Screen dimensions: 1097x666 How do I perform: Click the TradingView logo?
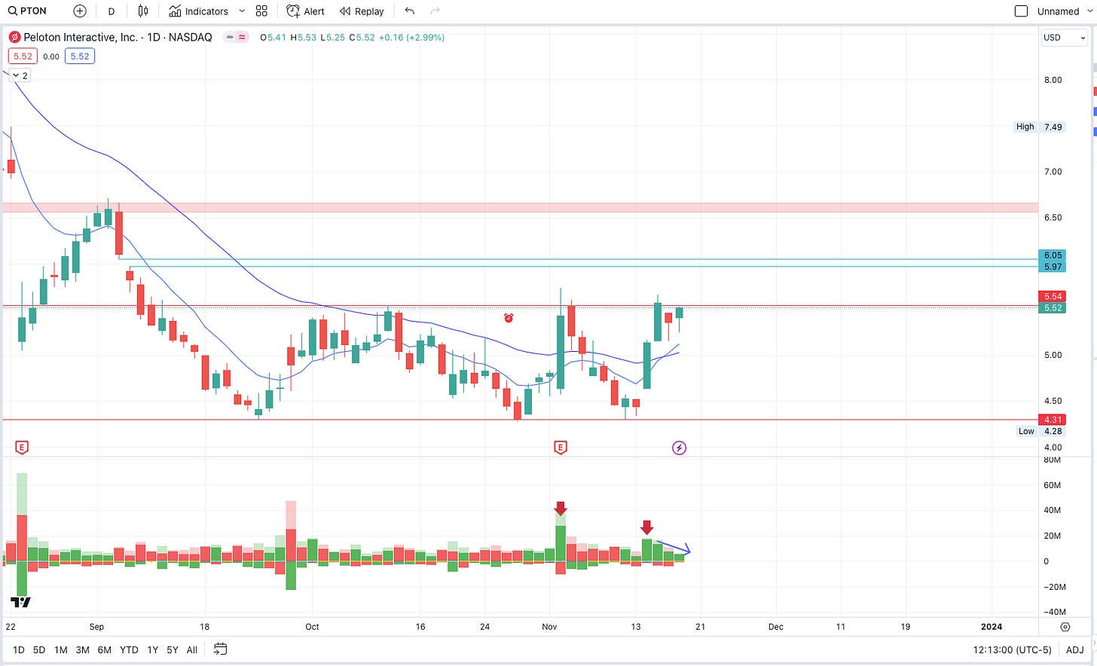point(21,602)
